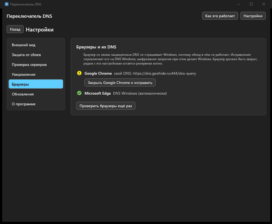
Task: Click the Microsoft Edge browser label
Action: point(97,94)
